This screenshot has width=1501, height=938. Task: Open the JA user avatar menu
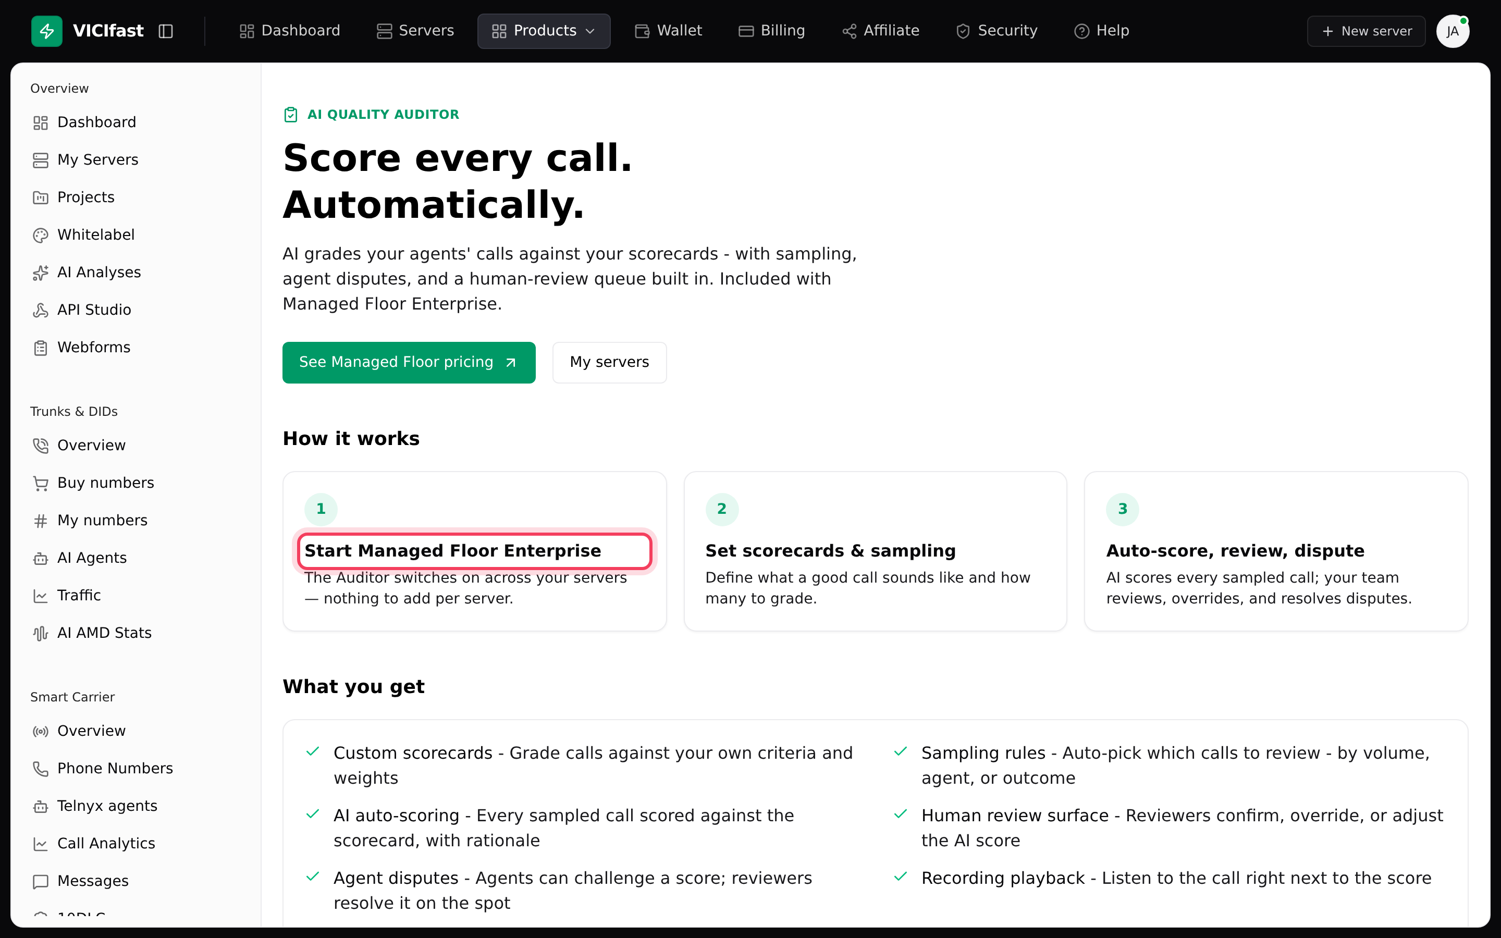tap(1453, 31)
